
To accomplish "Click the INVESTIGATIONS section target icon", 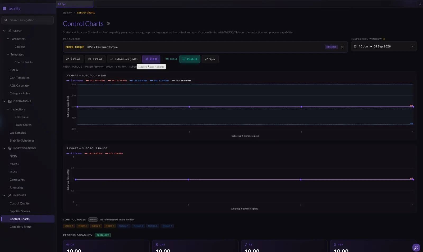I will point(10,148).
